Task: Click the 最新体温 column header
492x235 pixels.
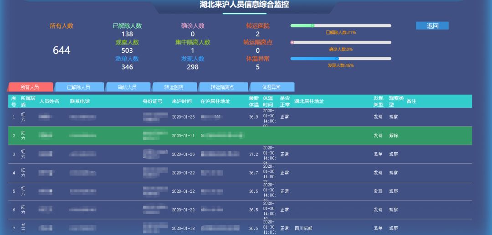Action: click(x=254, y=101)
